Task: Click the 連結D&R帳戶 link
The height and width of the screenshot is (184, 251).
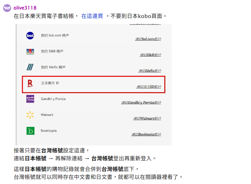Action: [150, 55]
